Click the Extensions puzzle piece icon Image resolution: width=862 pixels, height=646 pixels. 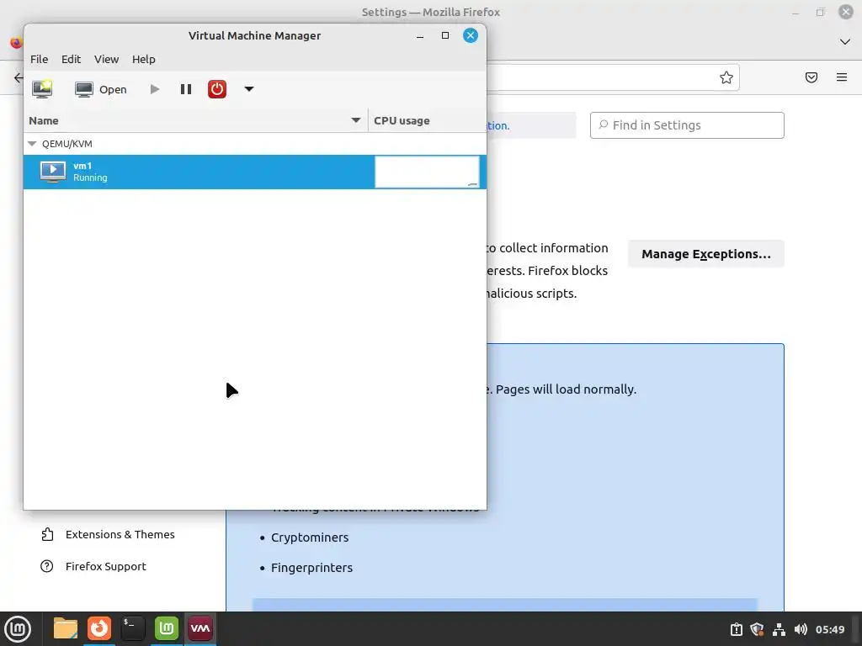(x=47, y=534)
